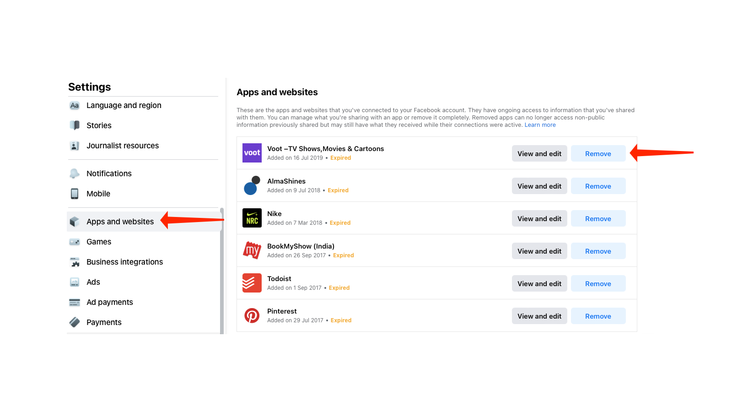This screenshot has width=732, height=412.
Task: Click the AlmaShines app logo
Action: [x=252, y=185]
